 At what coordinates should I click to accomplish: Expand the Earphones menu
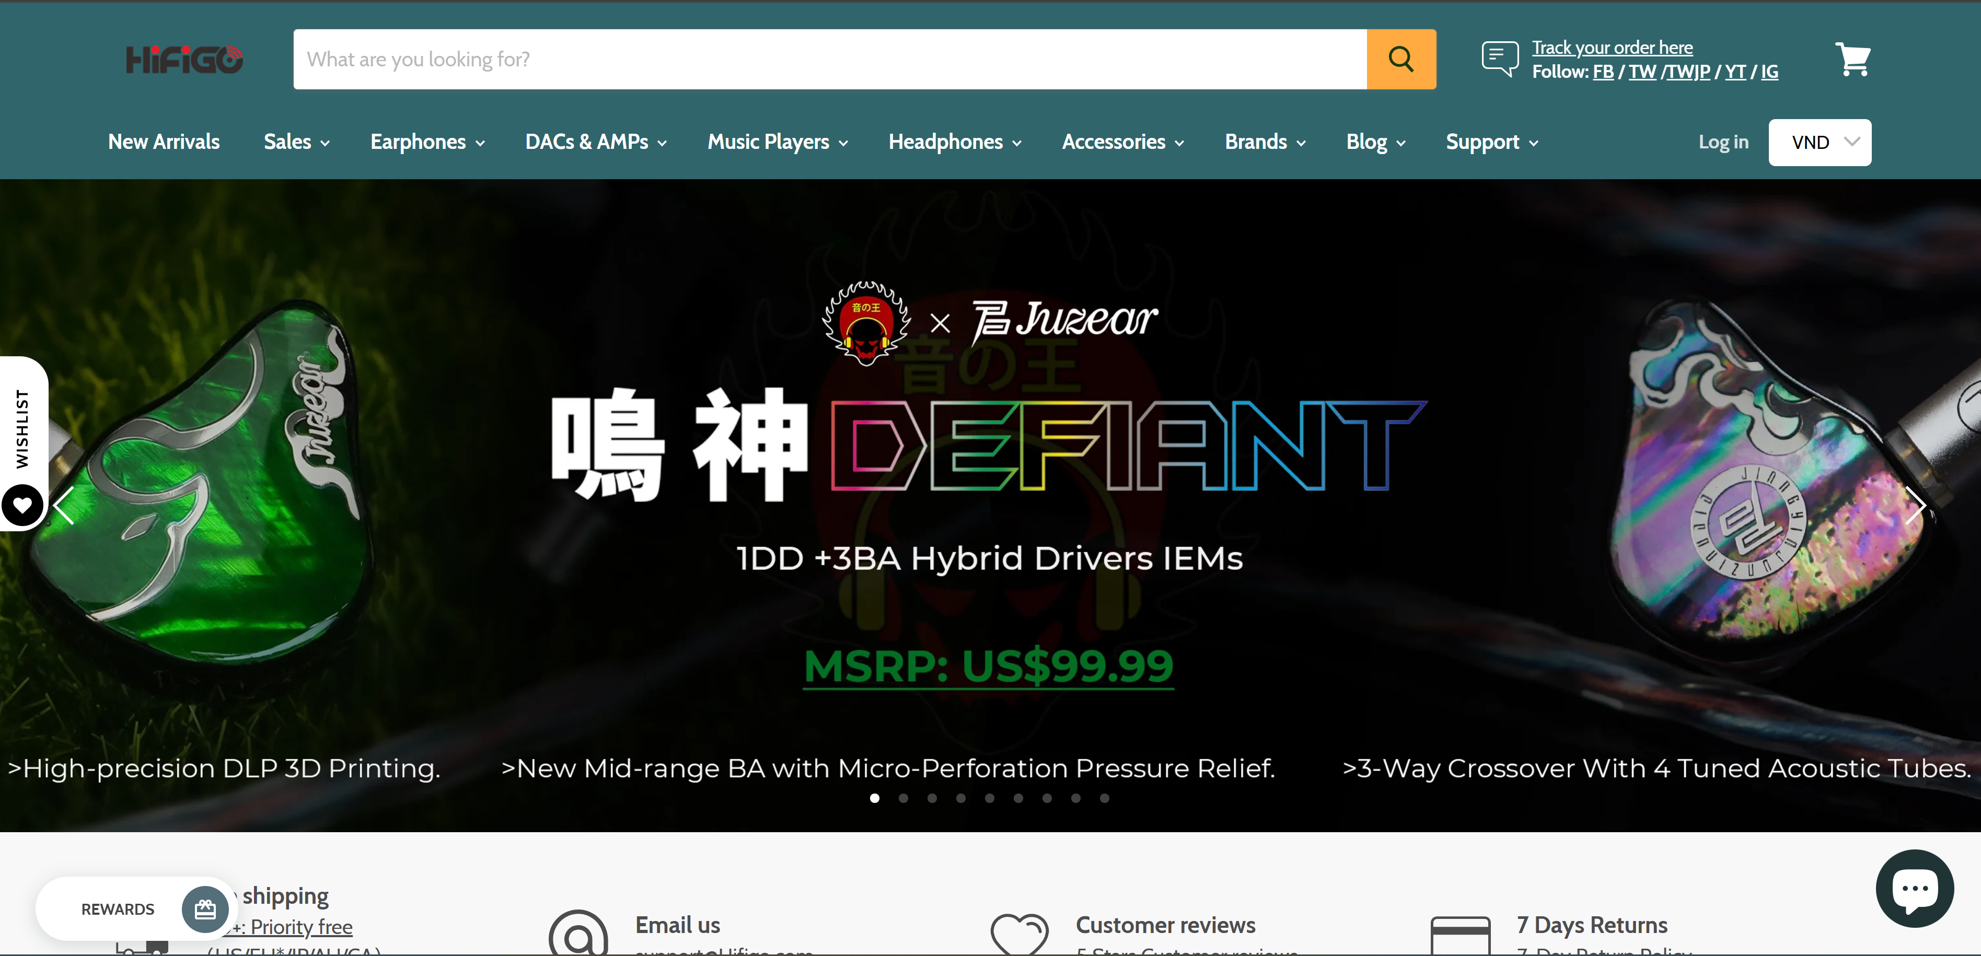point(427,142)
